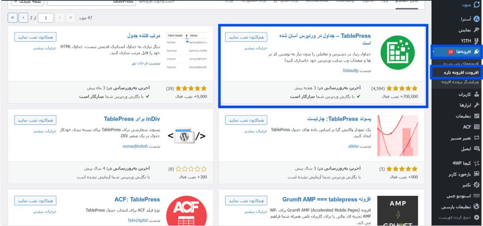This screenshot has height=226, width=483.
Task: Open author link silsha
Action: [x=353, y=146]
